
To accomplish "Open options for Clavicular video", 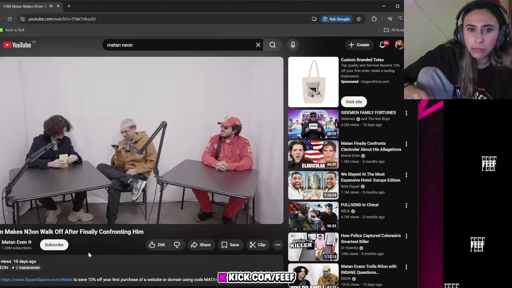I will click(406, 144).
